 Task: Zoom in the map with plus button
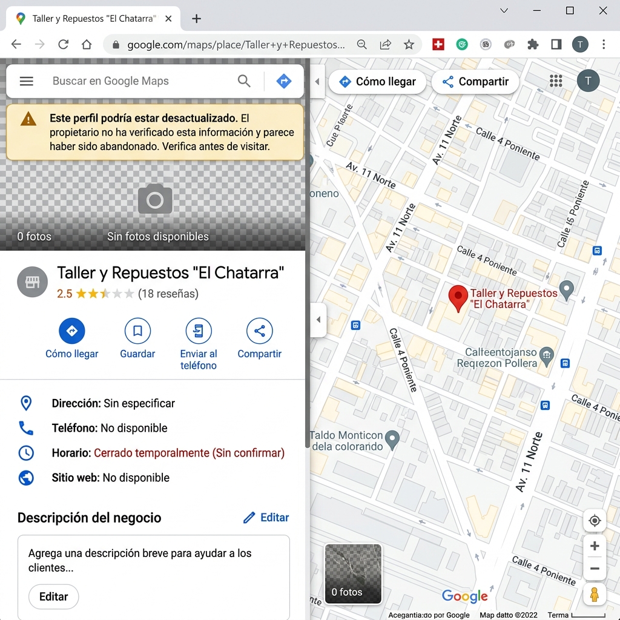coord(595,546)
